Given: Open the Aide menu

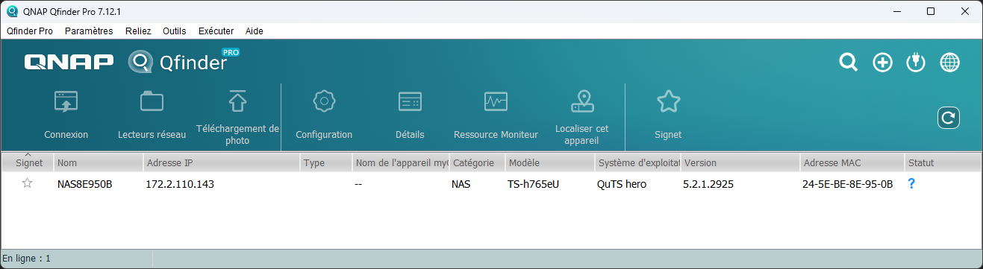Looking at the screenshot, I should coord(255,31).
